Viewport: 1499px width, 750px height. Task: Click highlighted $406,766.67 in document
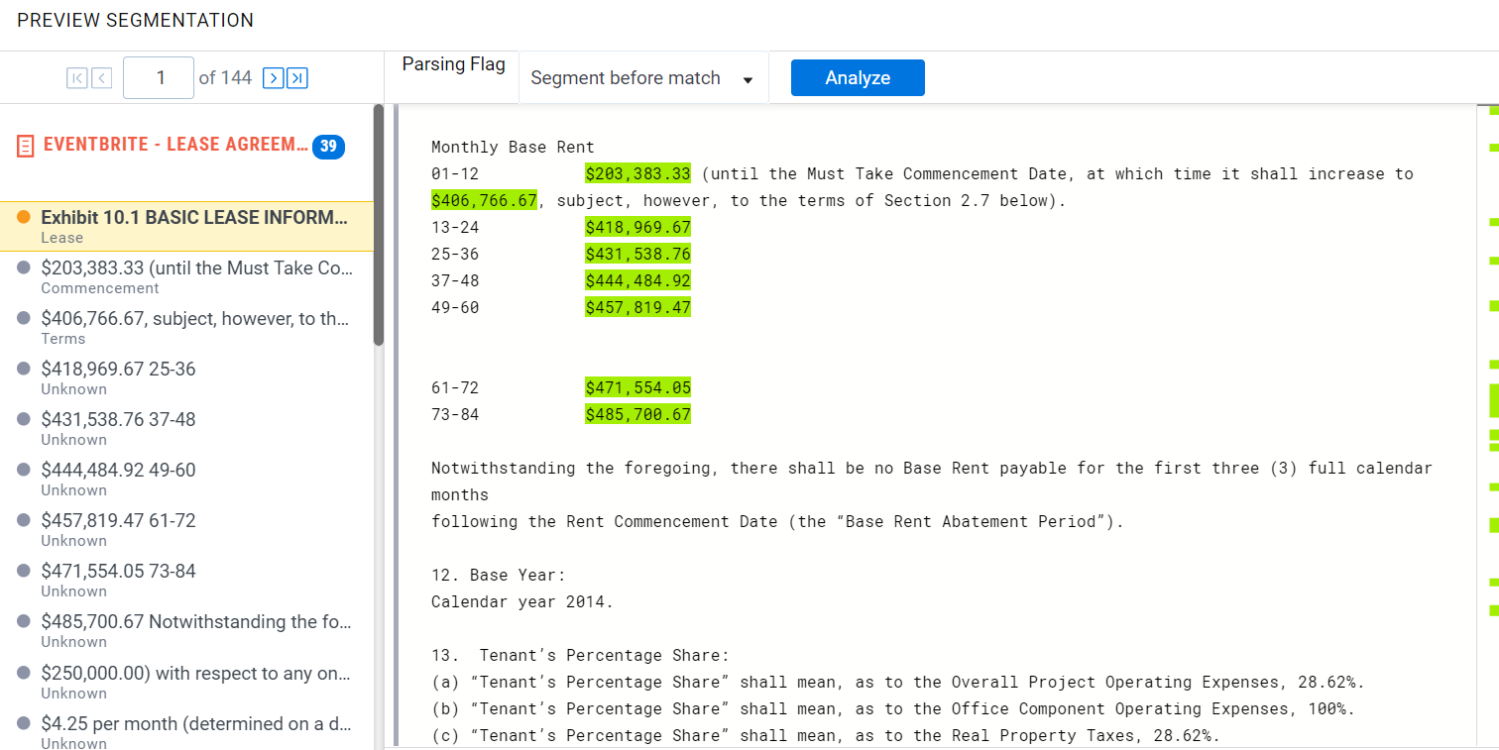[x=484, y=201]
